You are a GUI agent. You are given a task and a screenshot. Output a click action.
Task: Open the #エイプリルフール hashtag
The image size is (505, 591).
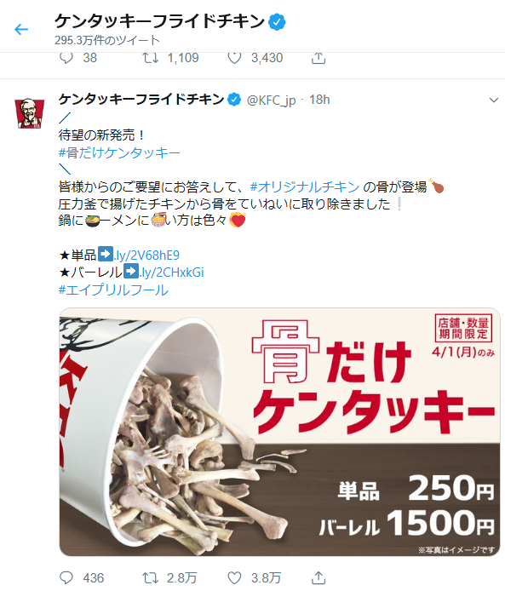tap(113, 290)
